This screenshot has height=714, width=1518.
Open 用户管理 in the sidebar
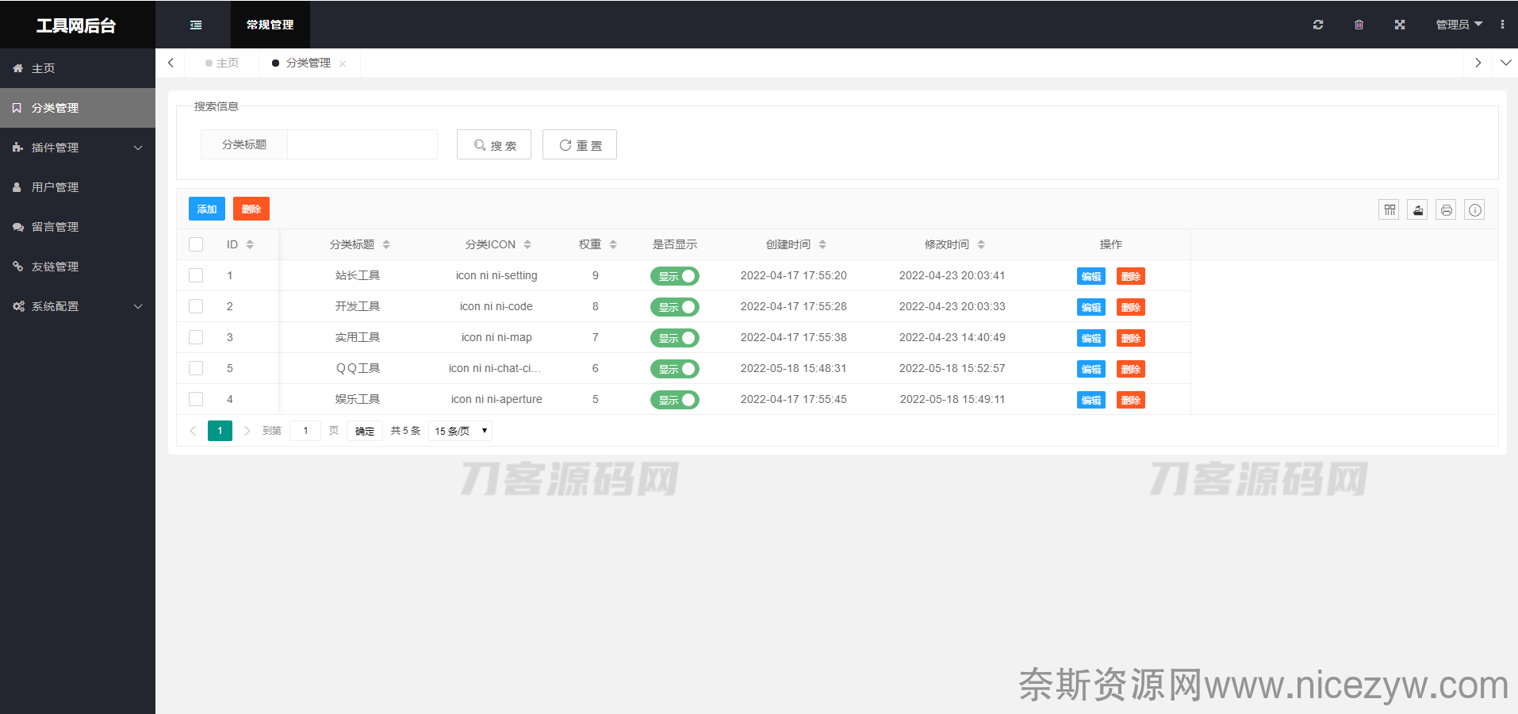[x=78, y=187]
